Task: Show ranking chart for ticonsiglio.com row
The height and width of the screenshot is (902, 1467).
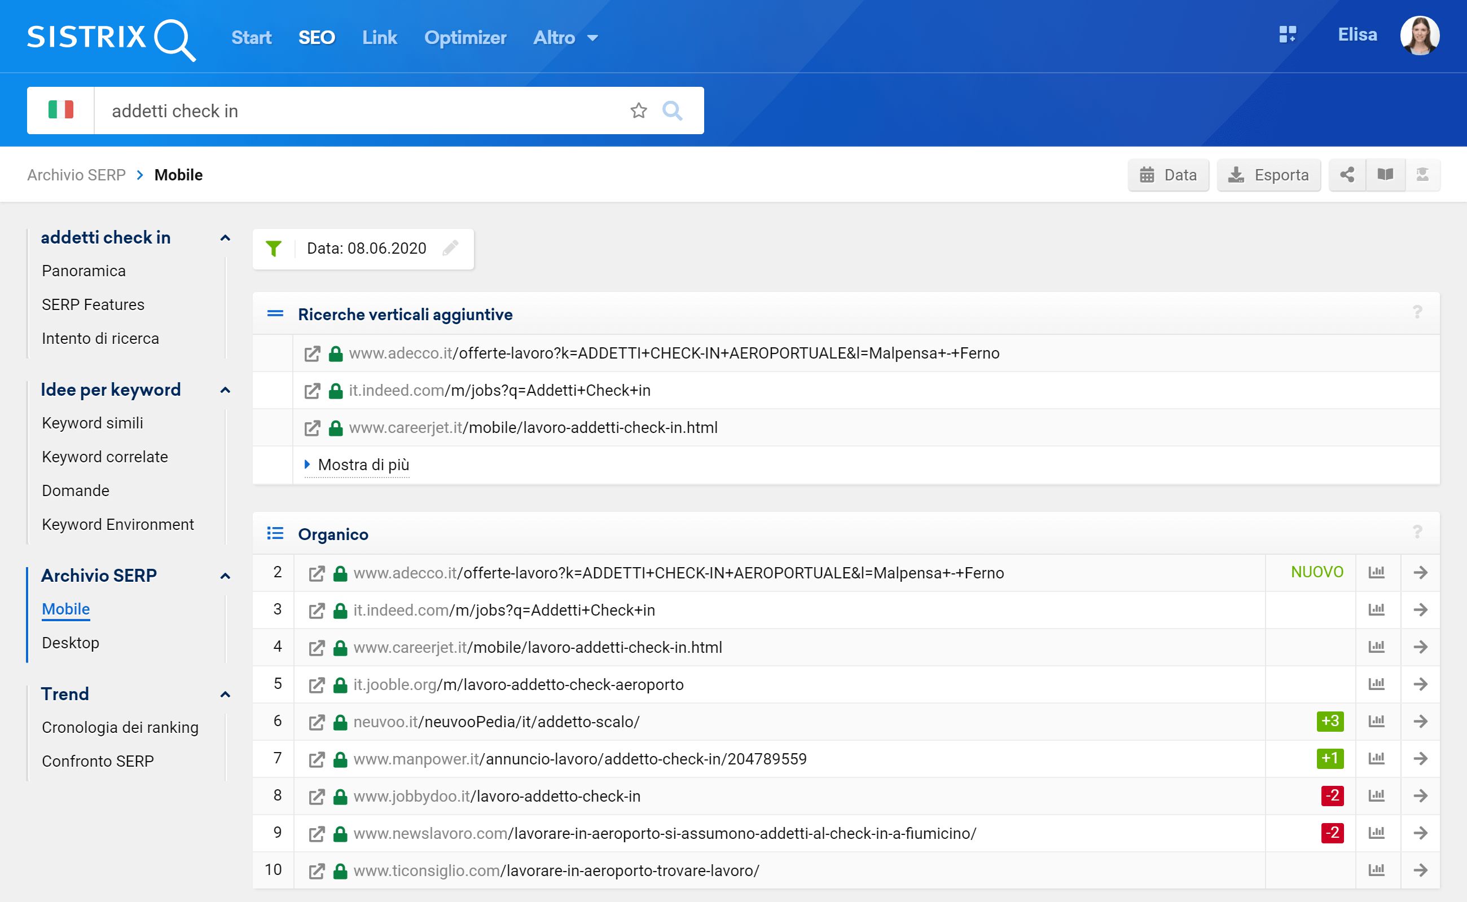Action: point(1376,870)
